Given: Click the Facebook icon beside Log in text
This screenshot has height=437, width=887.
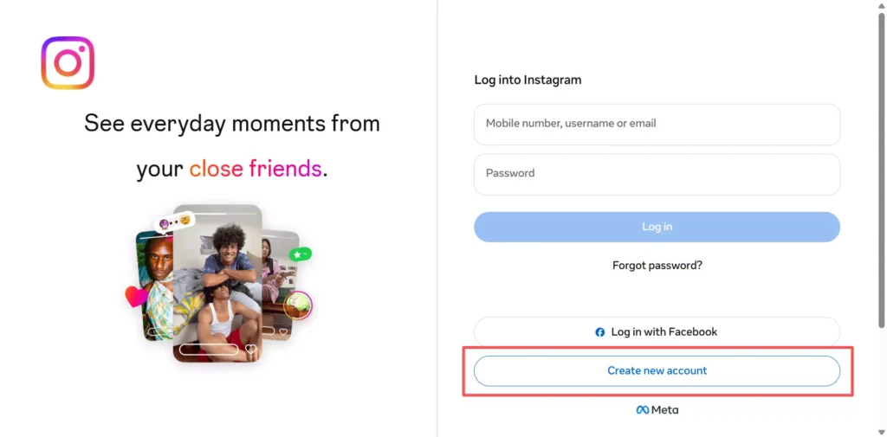Looking at the screenshot, I should coord(600,332).
